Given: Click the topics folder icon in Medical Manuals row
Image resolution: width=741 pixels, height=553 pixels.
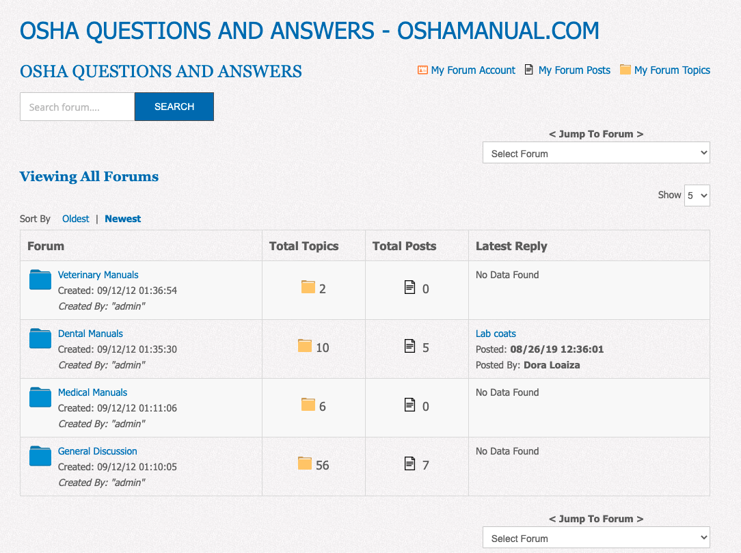Looking at the screenshot, I should click(x=308, y=405).
